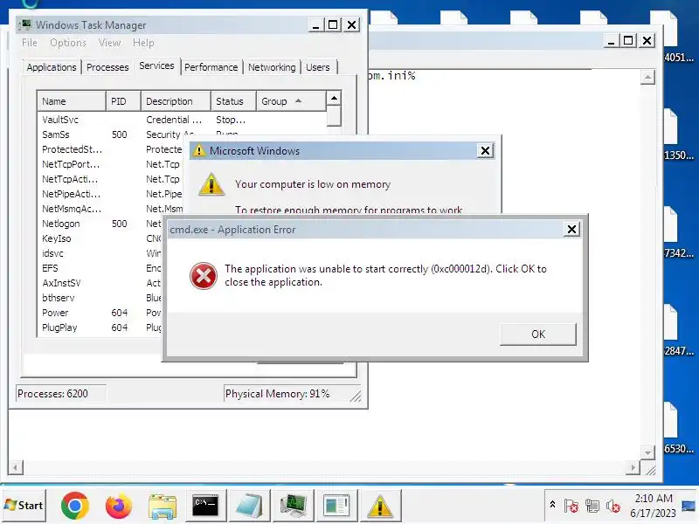Select the KeyIso service row
699x524 pixels.
100,238
